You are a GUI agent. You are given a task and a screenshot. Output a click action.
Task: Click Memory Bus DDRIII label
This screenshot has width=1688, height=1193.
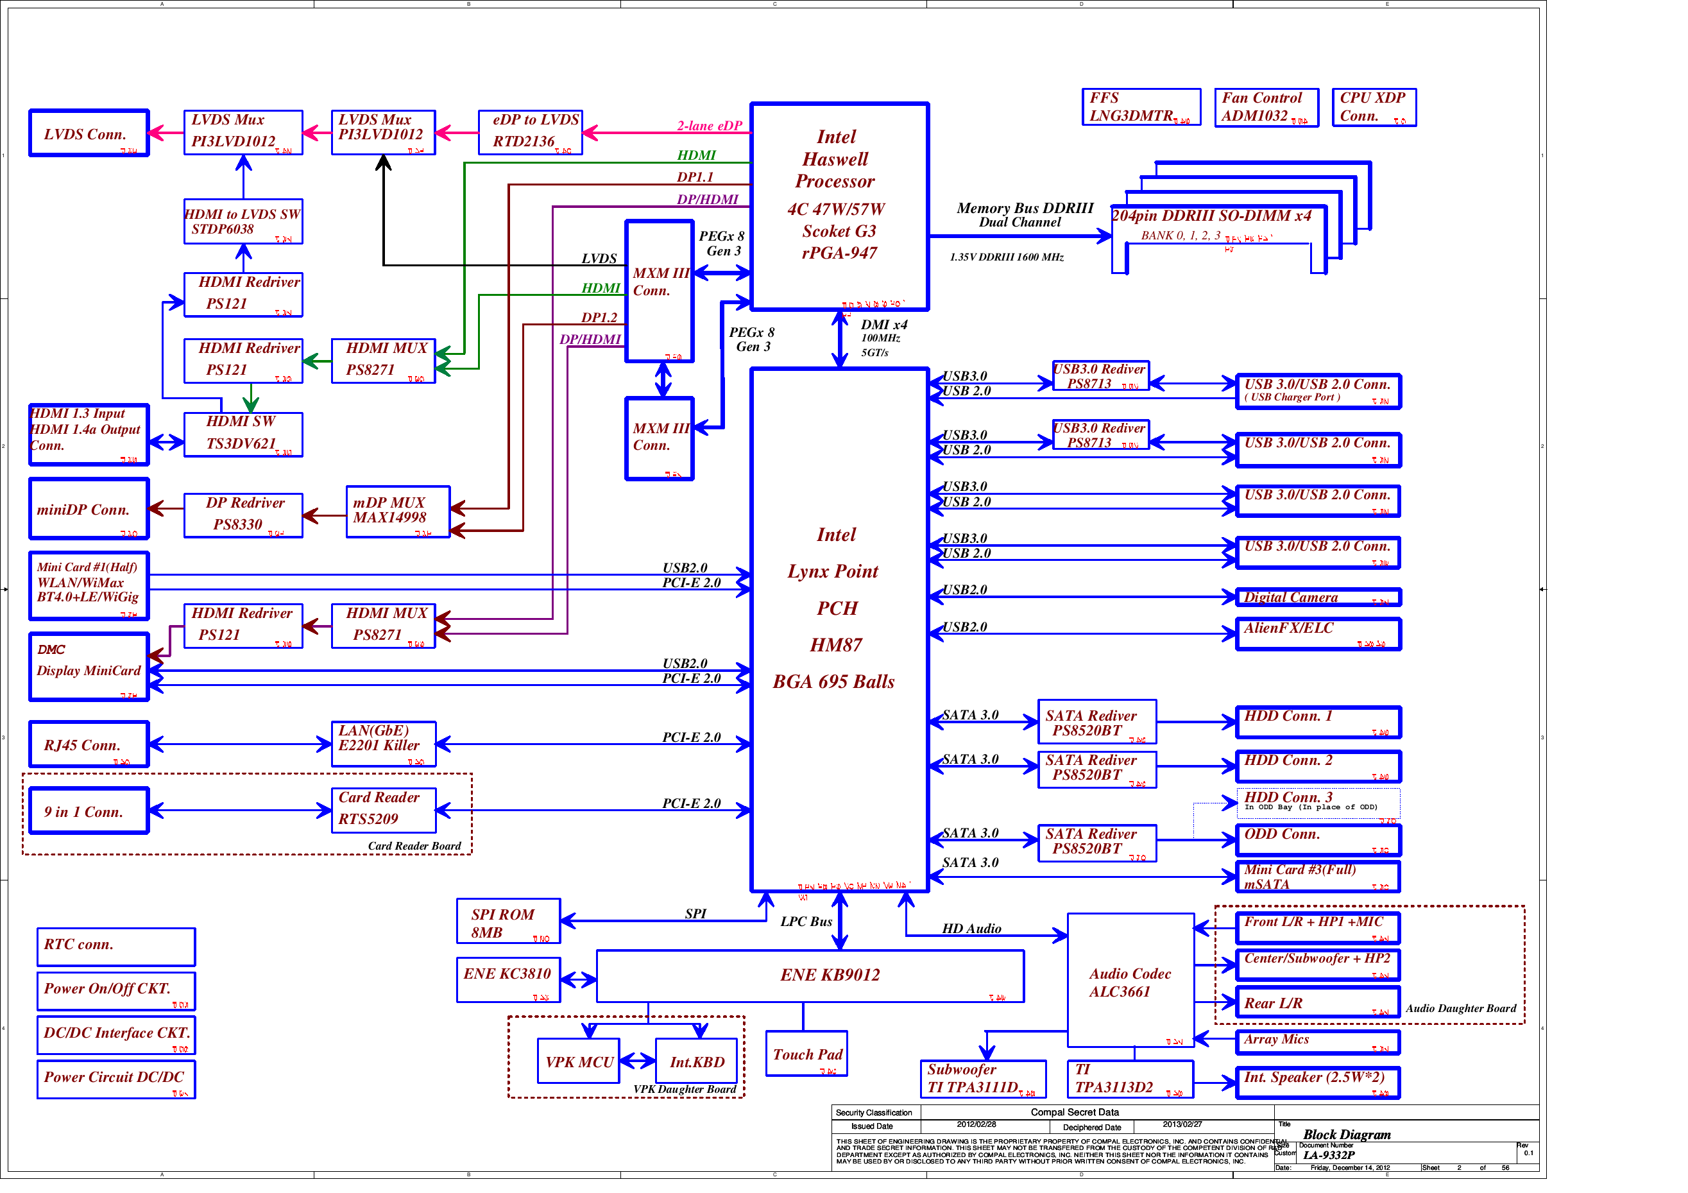point(1025,208)
